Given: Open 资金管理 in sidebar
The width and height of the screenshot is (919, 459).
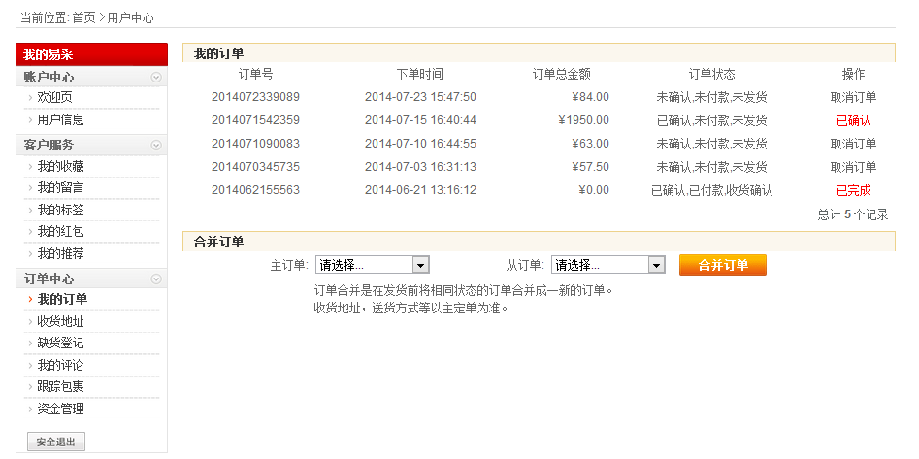Looking at the screenshot, I should 60,409.
